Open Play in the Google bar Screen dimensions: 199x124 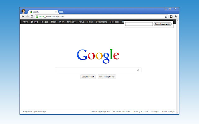pyautogui.click(x=62, y=22)
